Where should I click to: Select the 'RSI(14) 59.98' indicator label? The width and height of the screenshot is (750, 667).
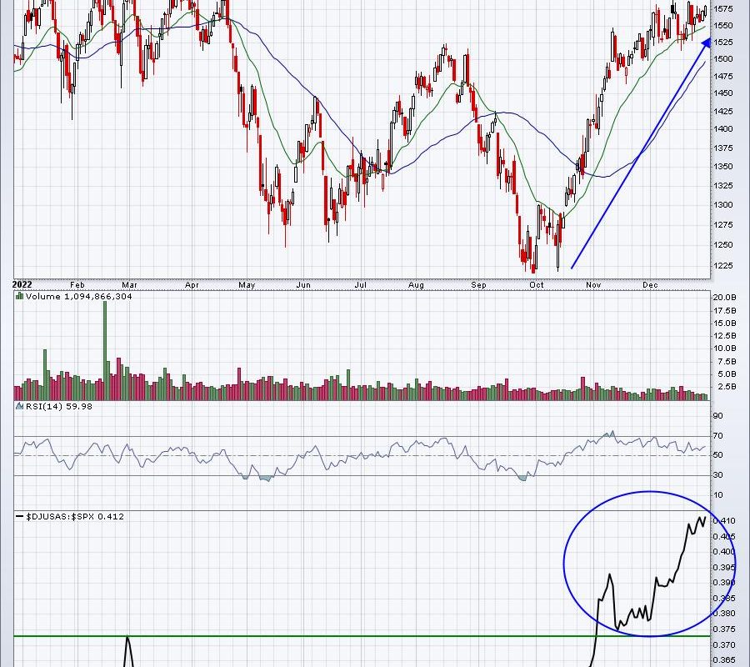59,406
